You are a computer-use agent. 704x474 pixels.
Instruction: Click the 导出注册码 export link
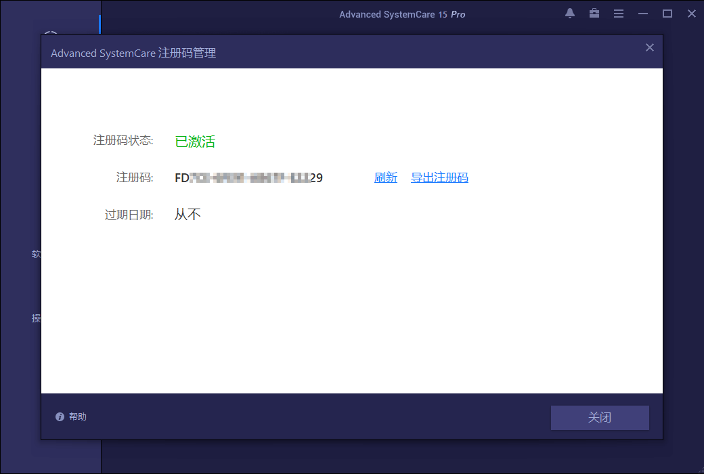point(439,177)
